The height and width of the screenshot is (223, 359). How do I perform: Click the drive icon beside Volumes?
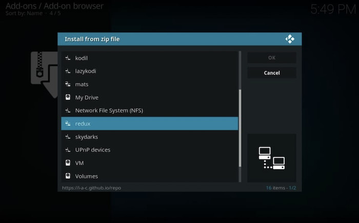point(68,176)
